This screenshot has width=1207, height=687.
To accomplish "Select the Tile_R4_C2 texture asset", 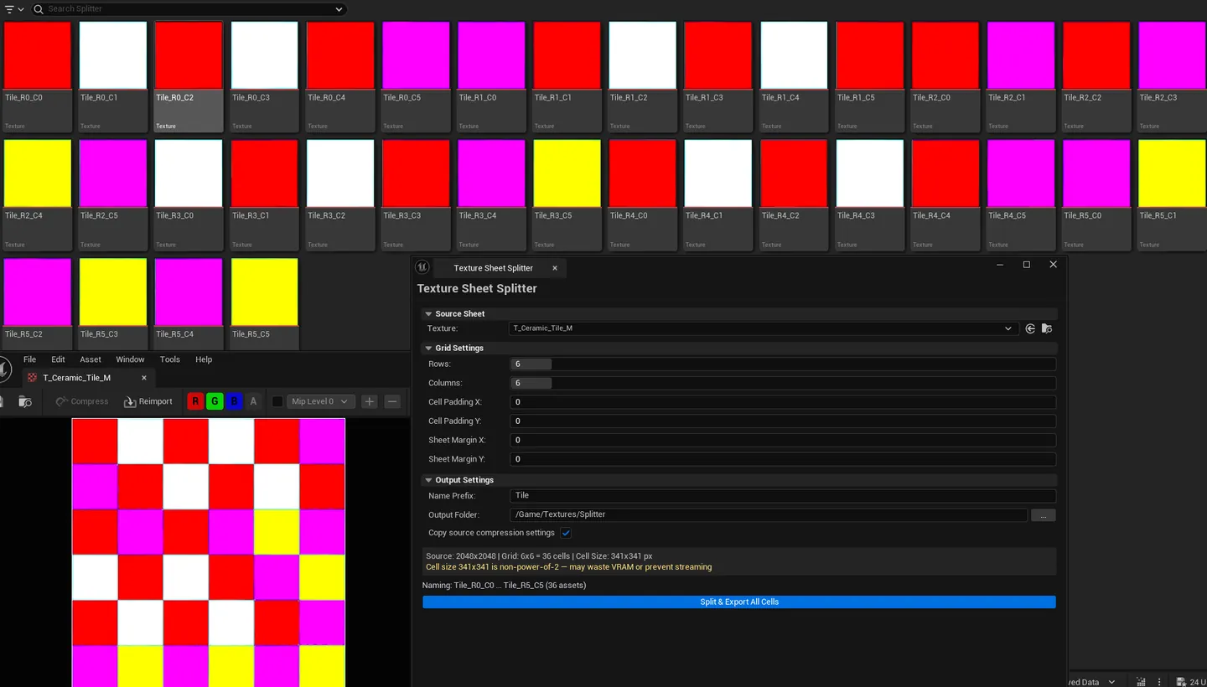I will (x=794, y=195).
